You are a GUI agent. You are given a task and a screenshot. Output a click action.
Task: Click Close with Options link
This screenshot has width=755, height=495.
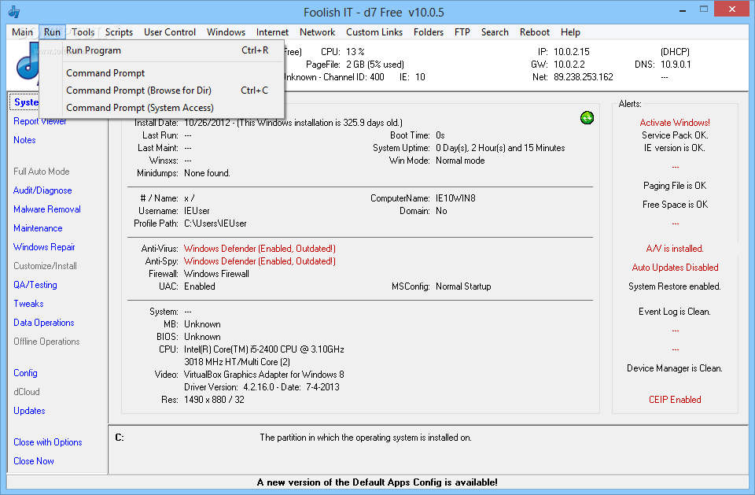(48, 442)
